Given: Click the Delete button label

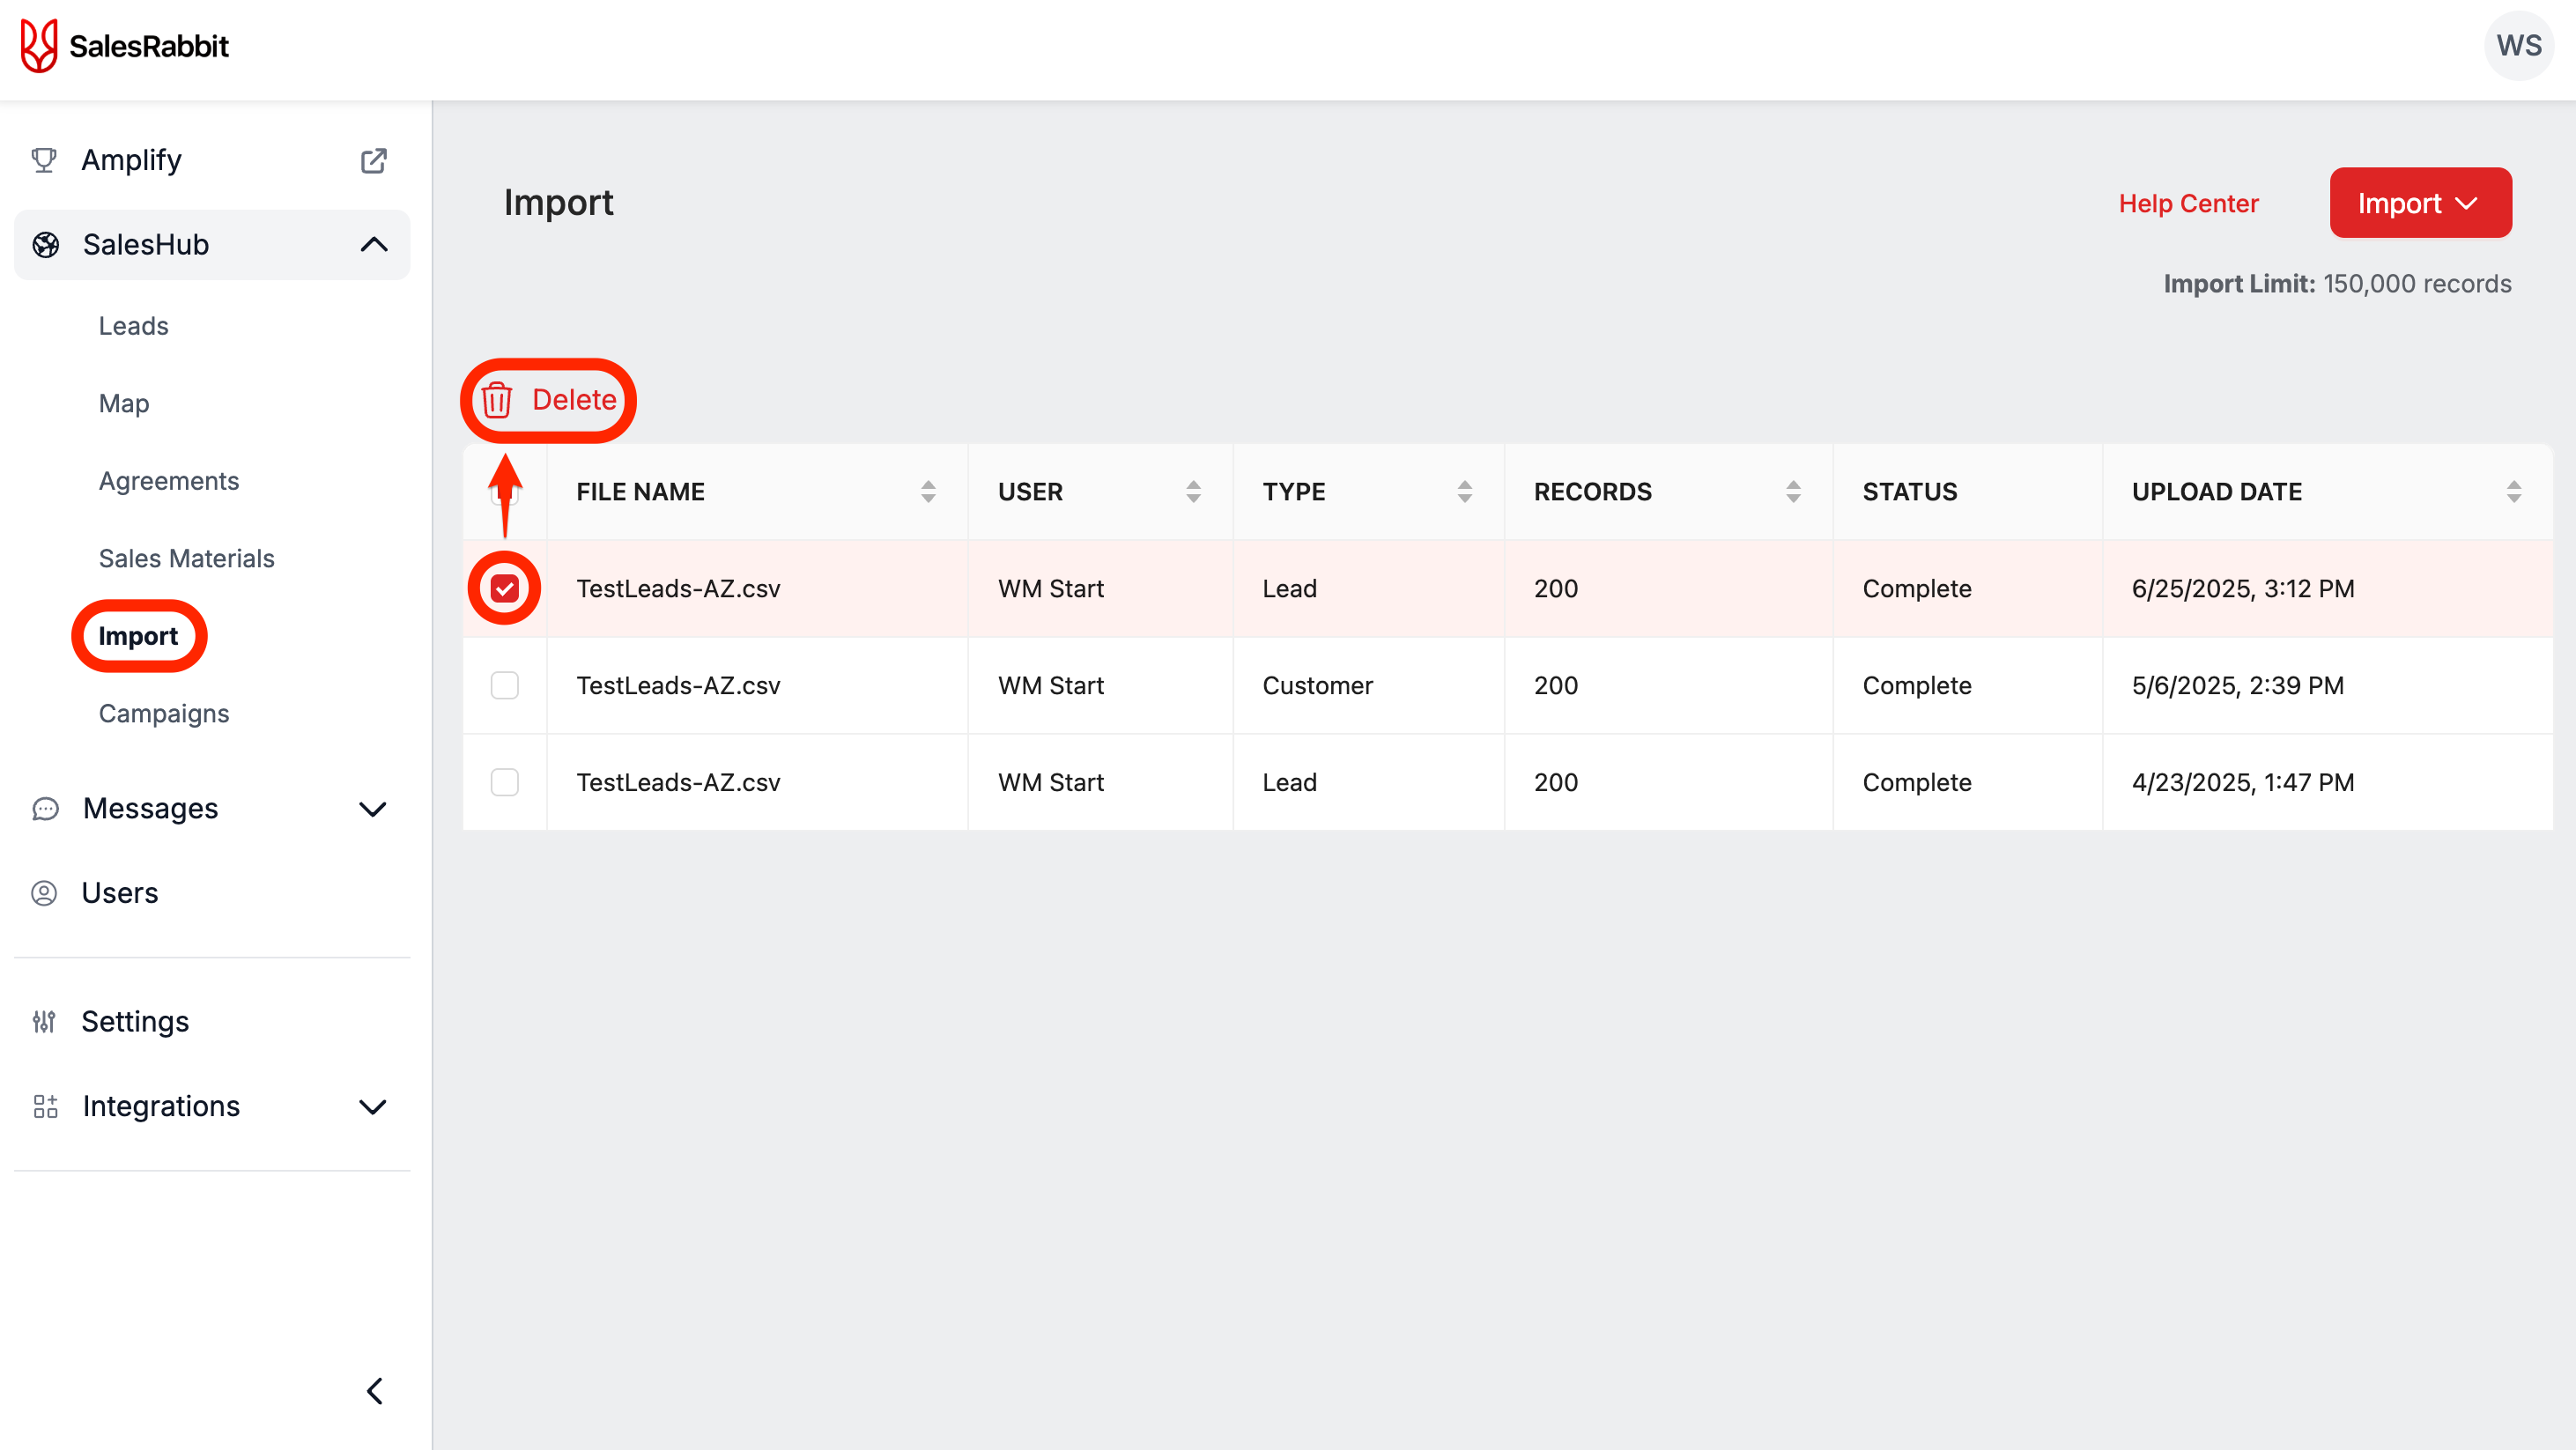Looking at the screenshot, I should pos(574,400).
